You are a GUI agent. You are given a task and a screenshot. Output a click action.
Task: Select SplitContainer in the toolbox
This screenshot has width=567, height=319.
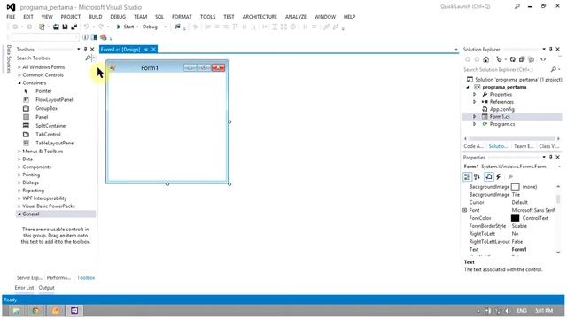click(51, 126)
